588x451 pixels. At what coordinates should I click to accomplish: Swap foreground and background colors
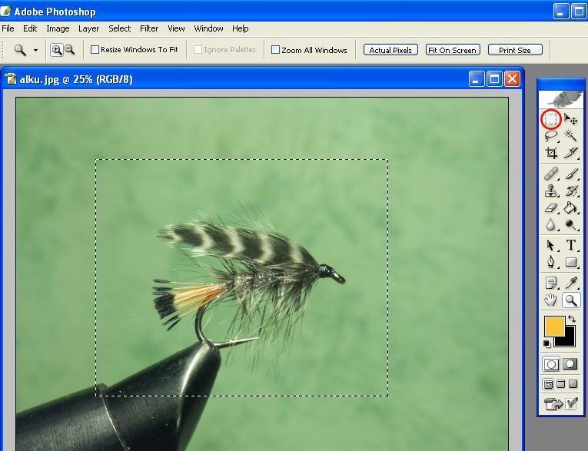point(572,320)
